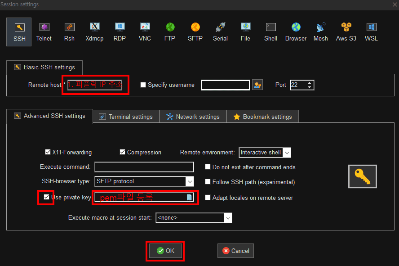
Task: Increase the Port number with up arrow
Action: pos(309,83)
